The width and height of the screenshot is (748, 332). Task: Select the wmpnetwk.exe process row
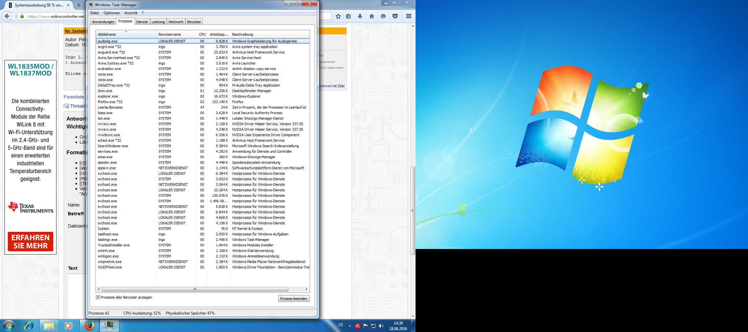pos(203,262)
